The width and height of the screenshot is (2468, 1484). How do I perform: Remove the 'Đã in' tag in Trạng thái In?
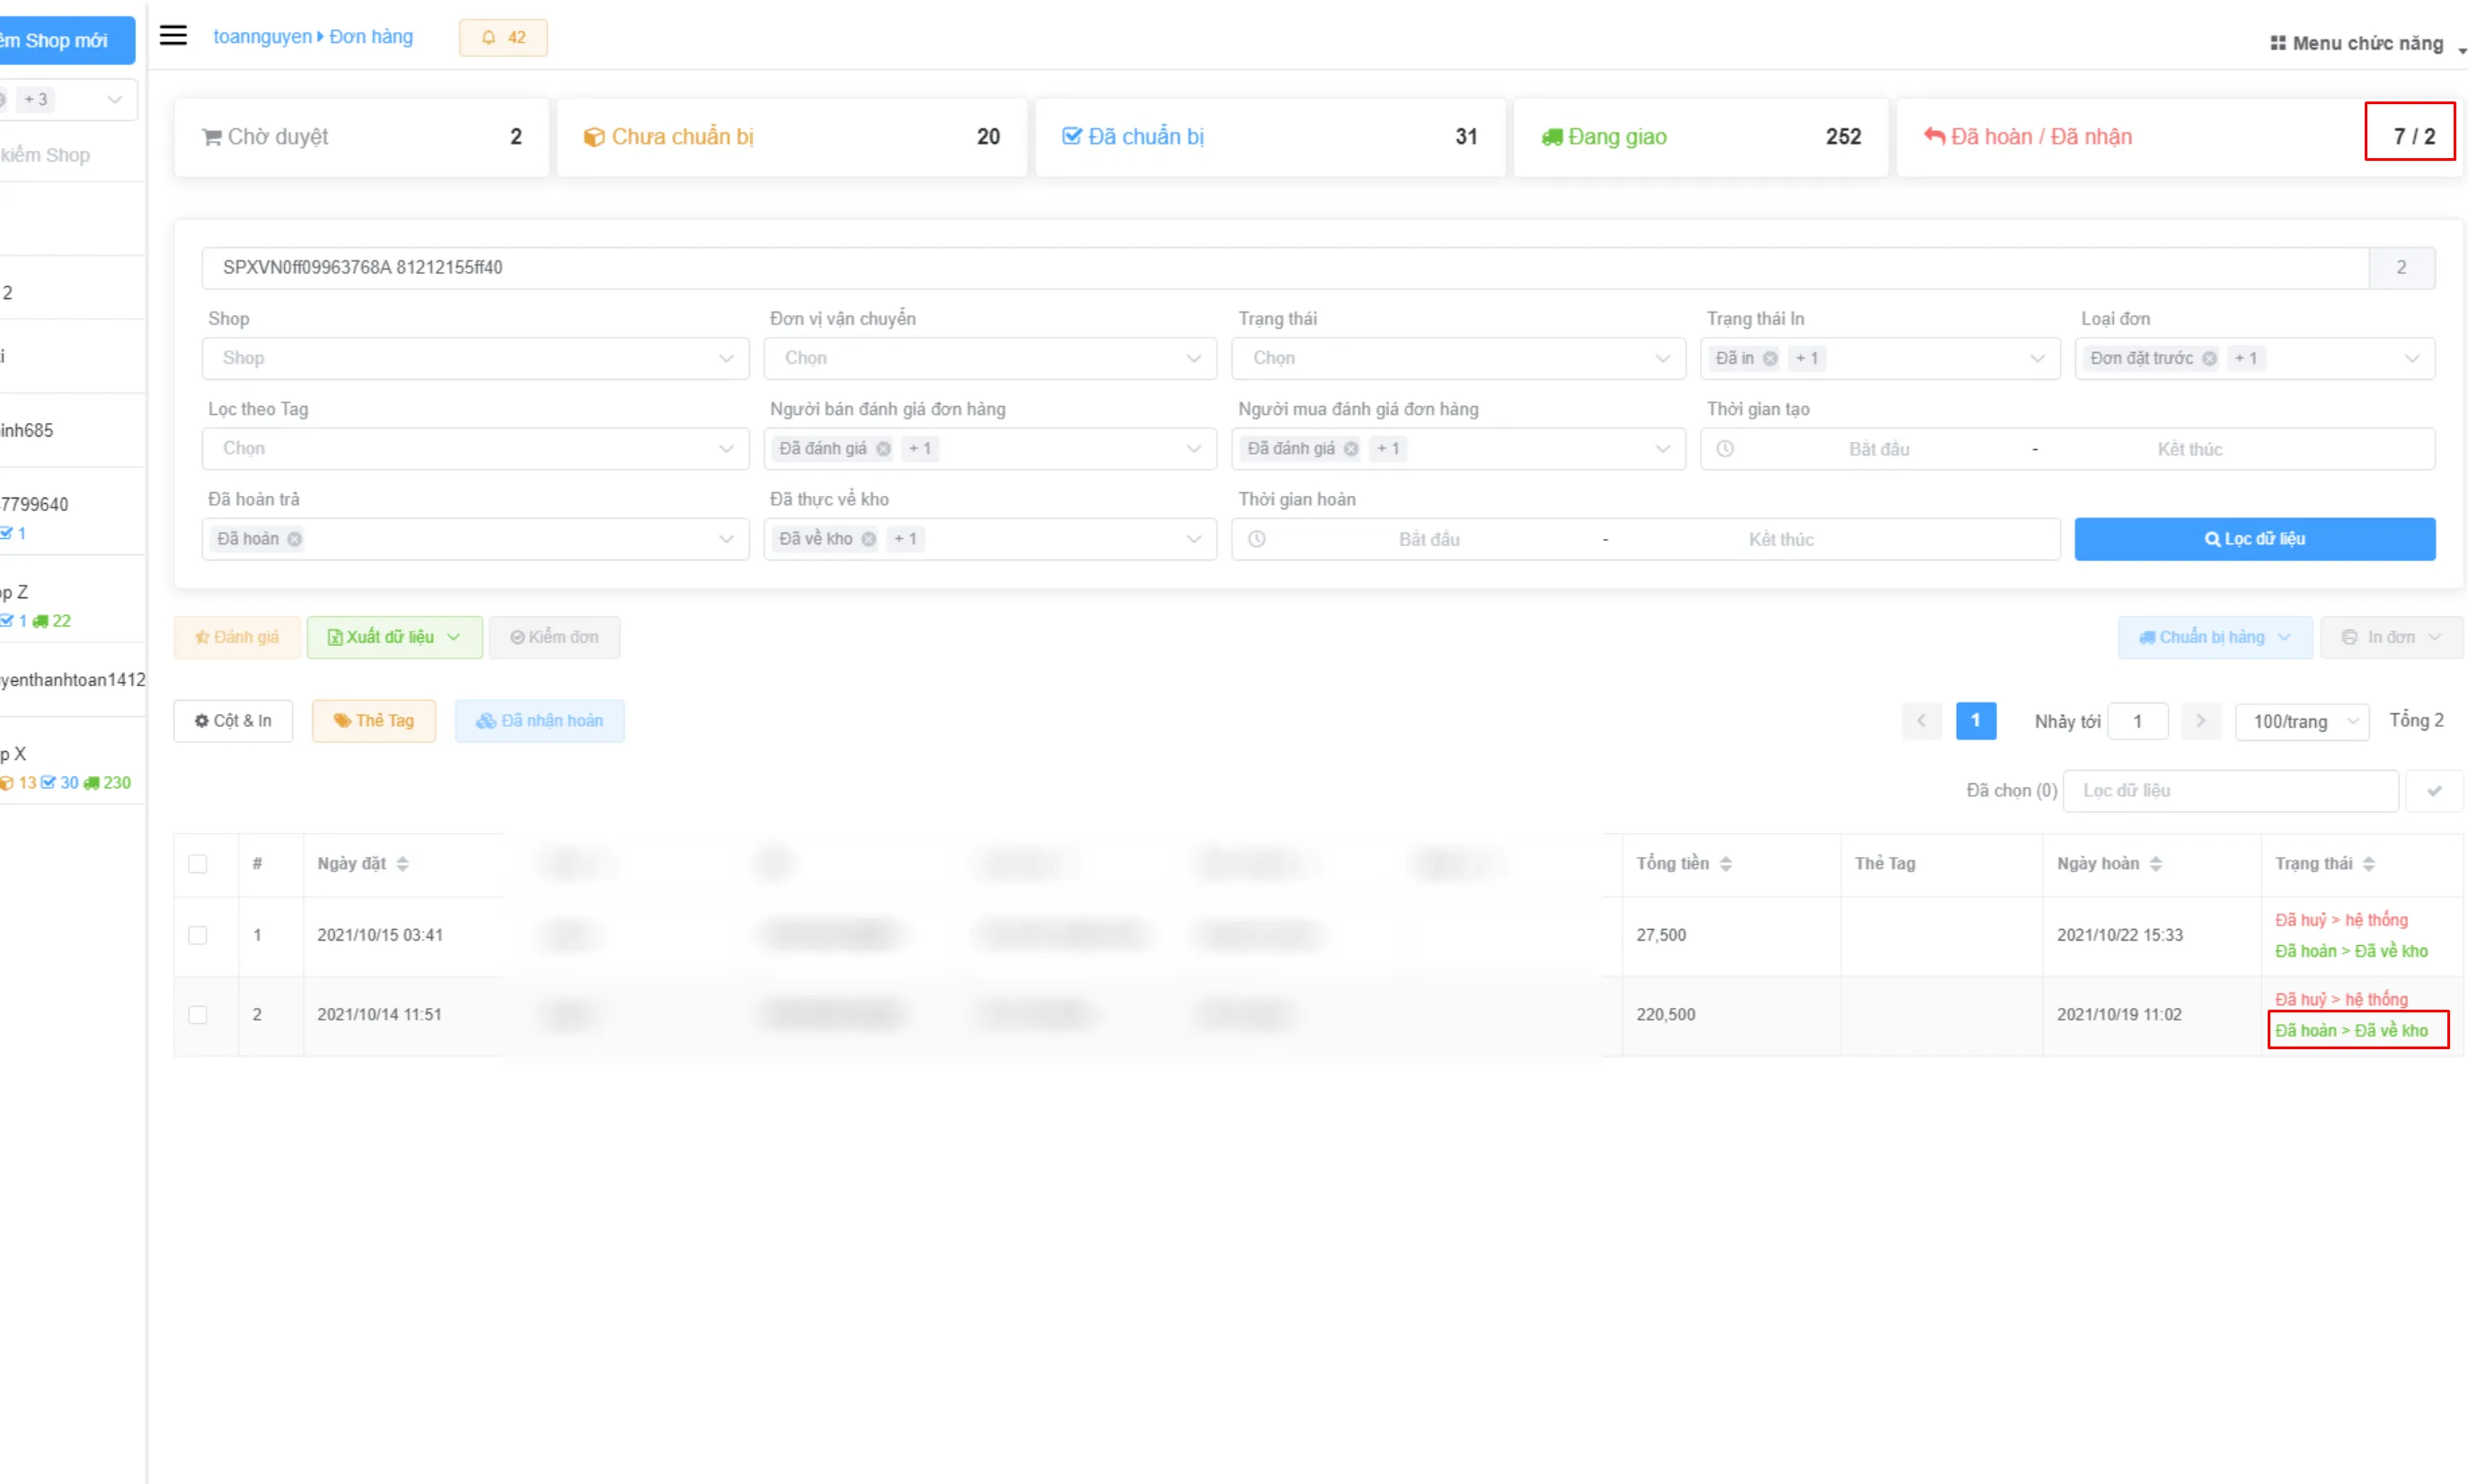click(1770, 358)
